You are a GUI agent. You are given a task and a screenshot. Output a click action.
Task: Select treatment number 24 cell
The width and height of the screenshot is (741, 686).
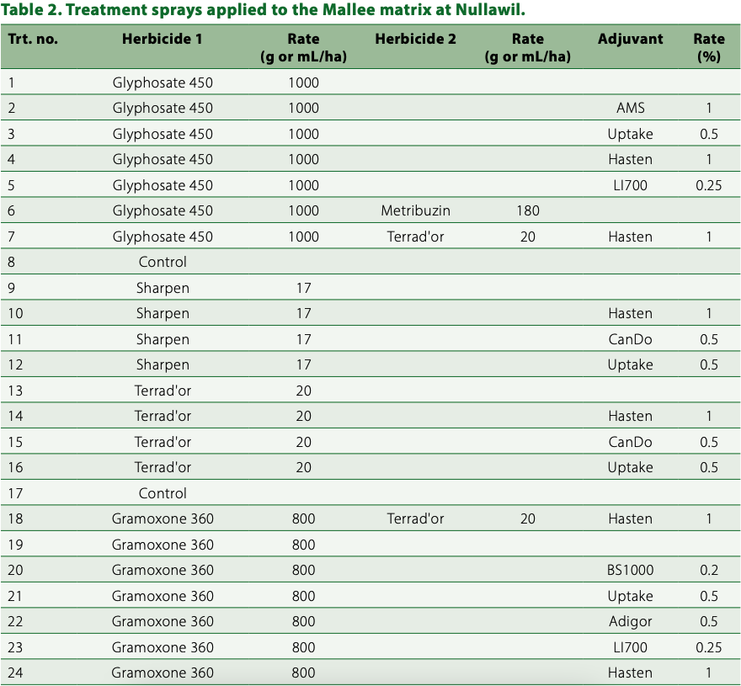click(16, 673)
